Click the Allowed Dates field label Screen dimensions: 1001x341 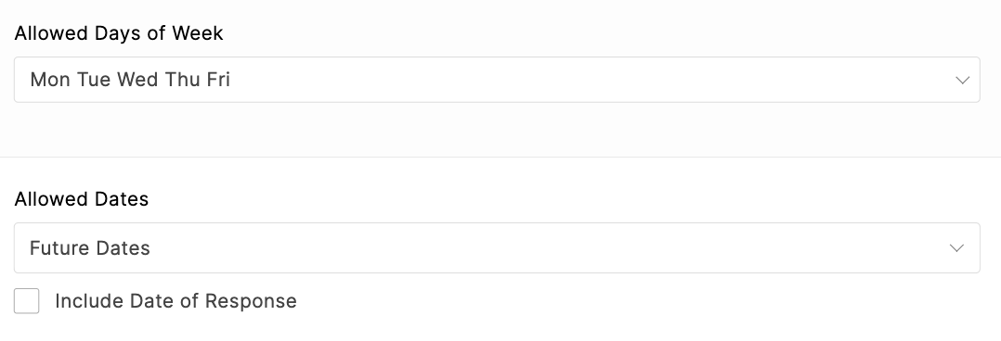pyautogui.click(x=82, y=199)
